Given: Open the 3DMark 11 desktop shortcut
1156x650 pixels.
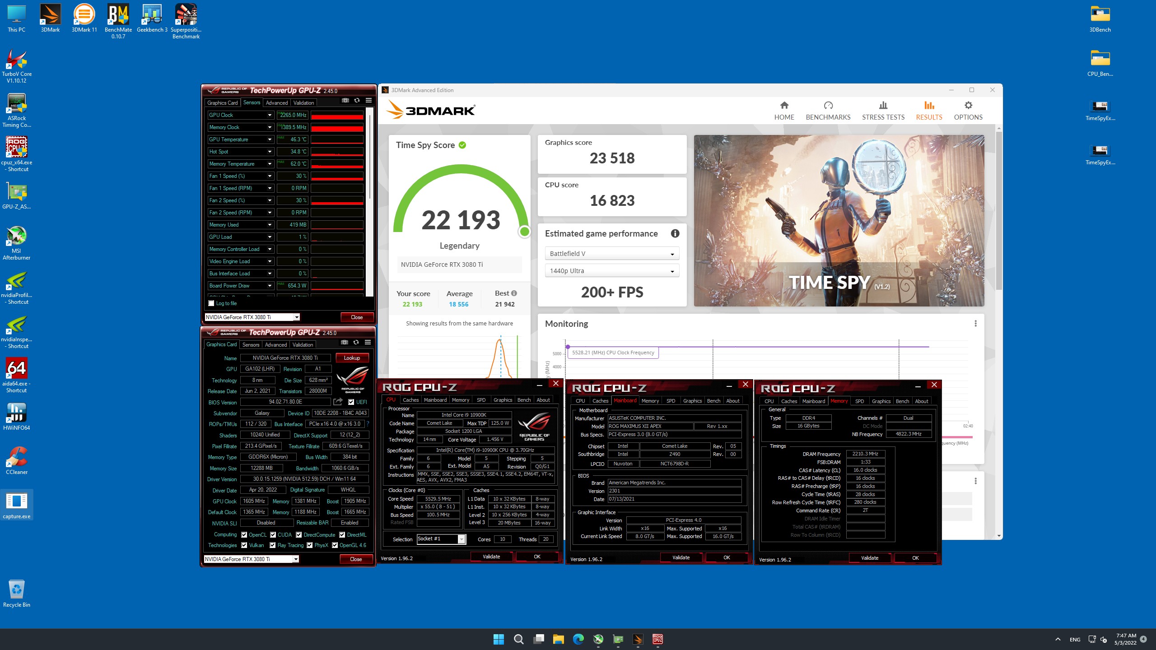Looking at the screenshot, I should pyautogui.click(x=84, y=18).
